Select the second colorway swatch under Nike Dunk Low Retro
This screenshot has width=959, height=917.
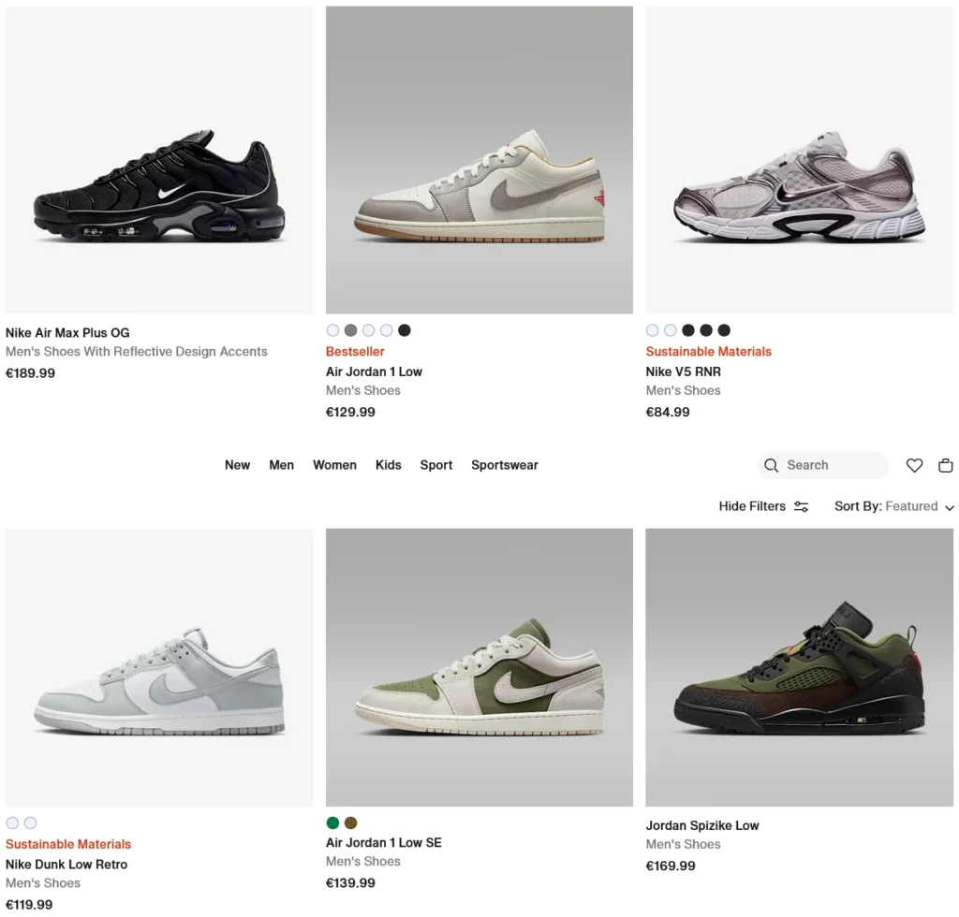click(31, 822)
